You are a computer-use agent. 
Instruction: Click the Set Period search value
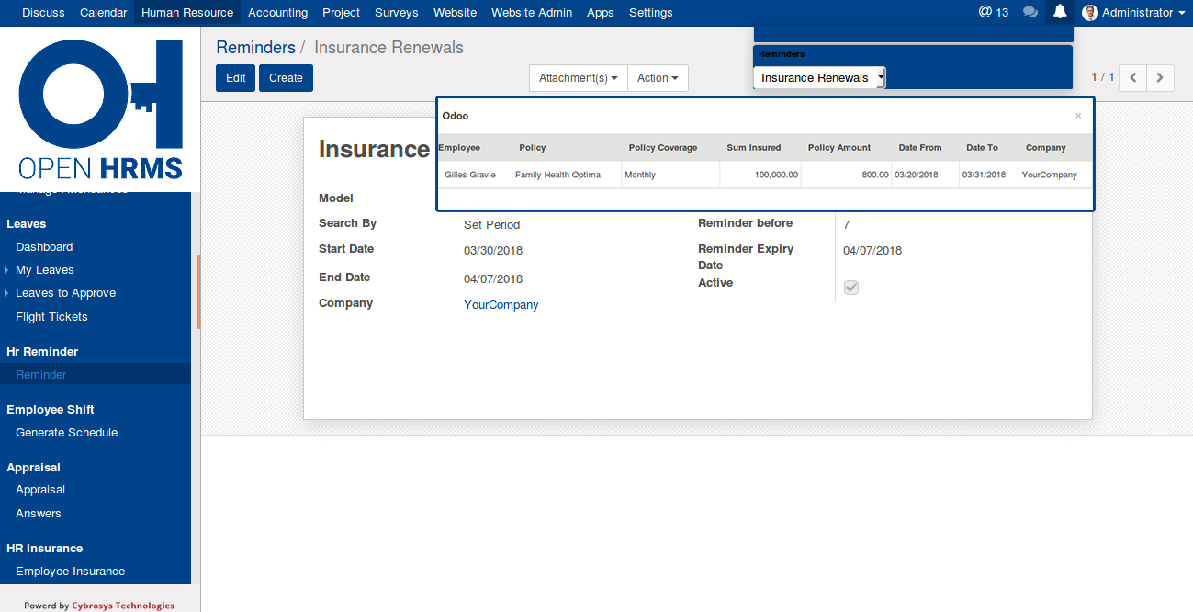(491, 224)
